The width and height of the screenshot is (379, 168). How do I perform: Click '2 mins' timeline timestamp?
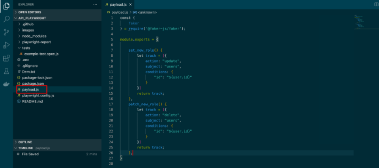(92, 154)
